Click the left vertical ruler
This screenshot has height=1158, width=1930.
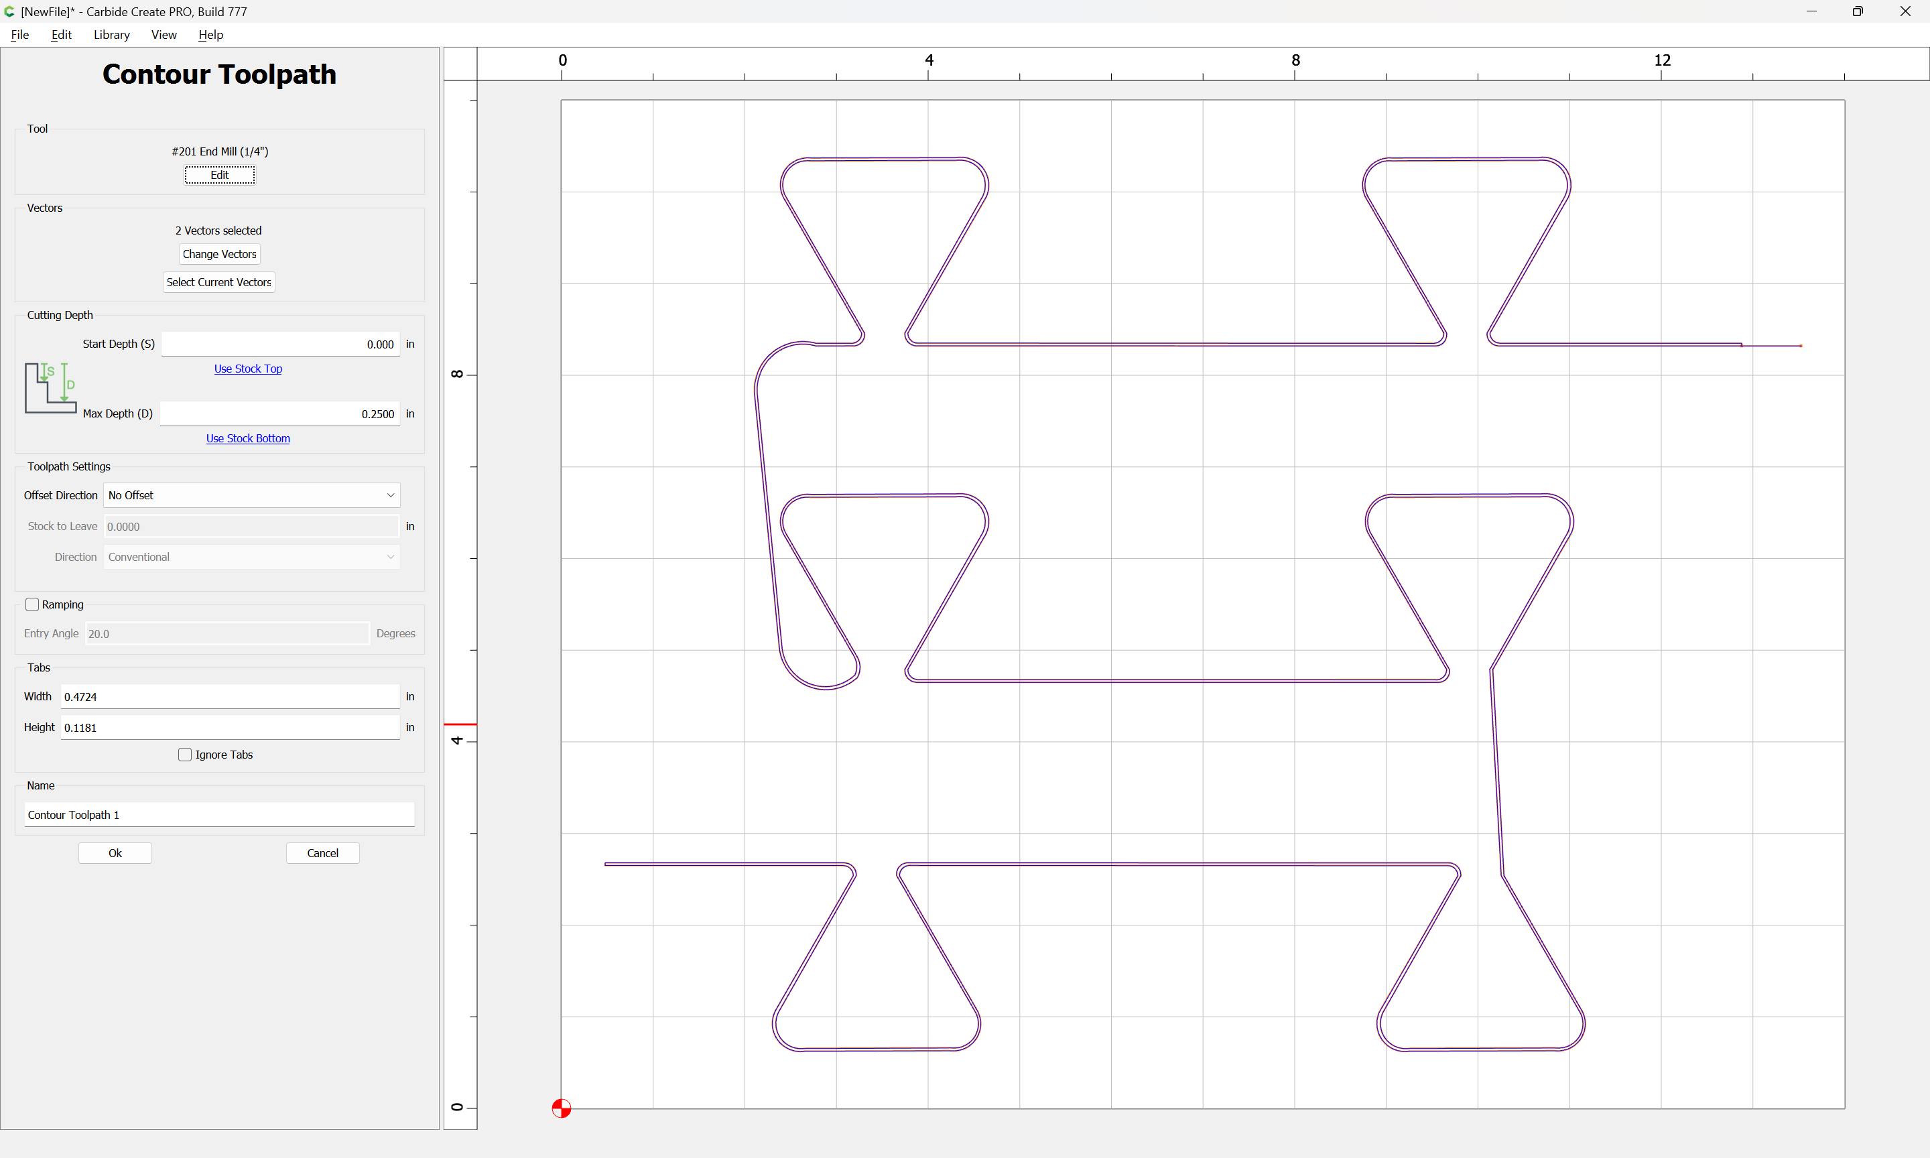click(x=460, y=604)
